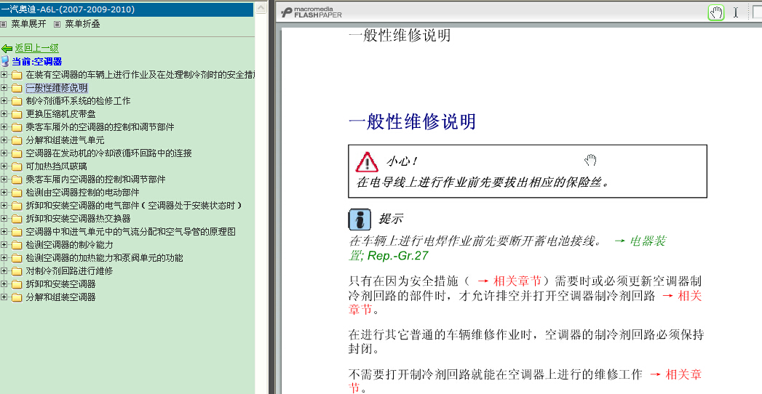Expand the 更换压缩机皮带盘 node

(4, 114)
